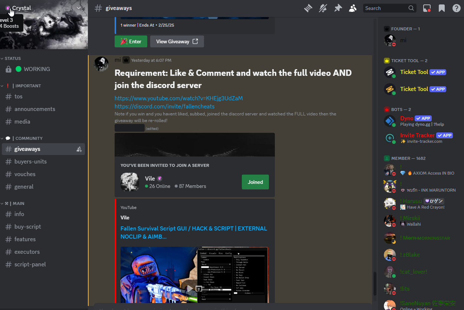The image size is (464, 310).
Task: Click the hash icon beside giveaways title
Action: (98, 8)
